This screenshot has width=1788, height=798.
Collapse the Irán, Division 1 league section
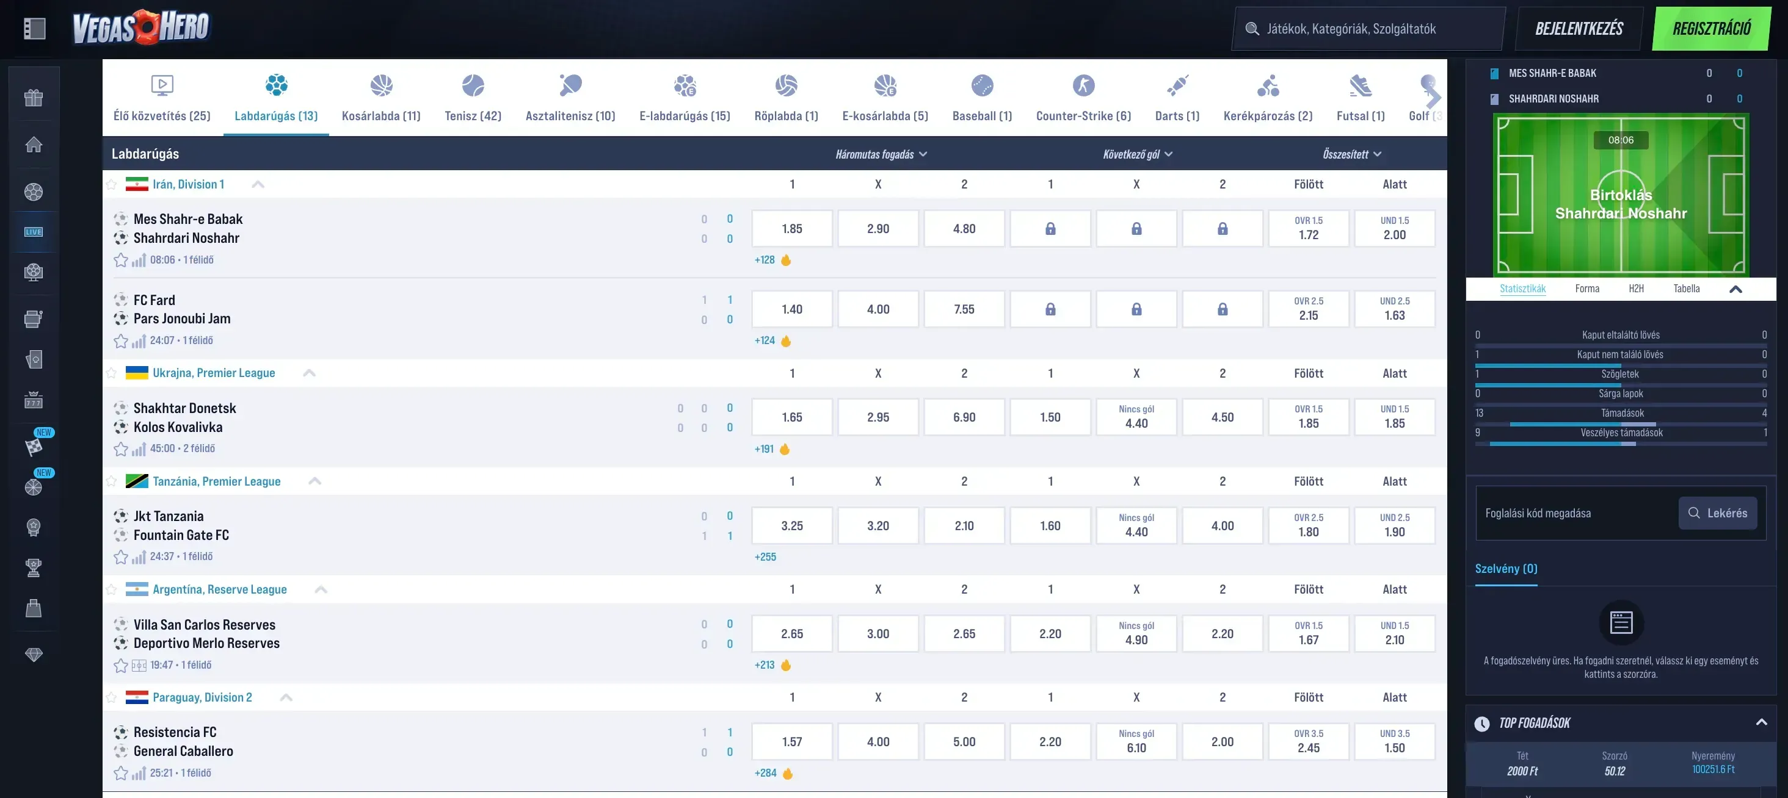[x=258, y=184]
